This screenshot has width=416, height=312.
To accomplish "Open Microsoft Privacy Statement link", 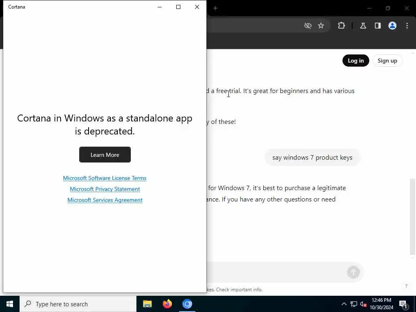I will pyautogui.click(x=105, y=189).
